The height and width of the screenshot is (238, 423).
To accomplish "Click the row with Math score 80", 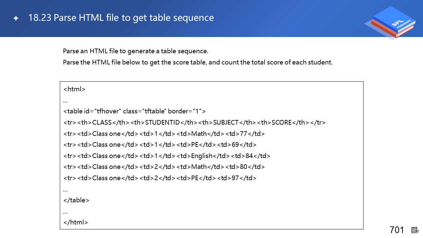I will point(164,167).
